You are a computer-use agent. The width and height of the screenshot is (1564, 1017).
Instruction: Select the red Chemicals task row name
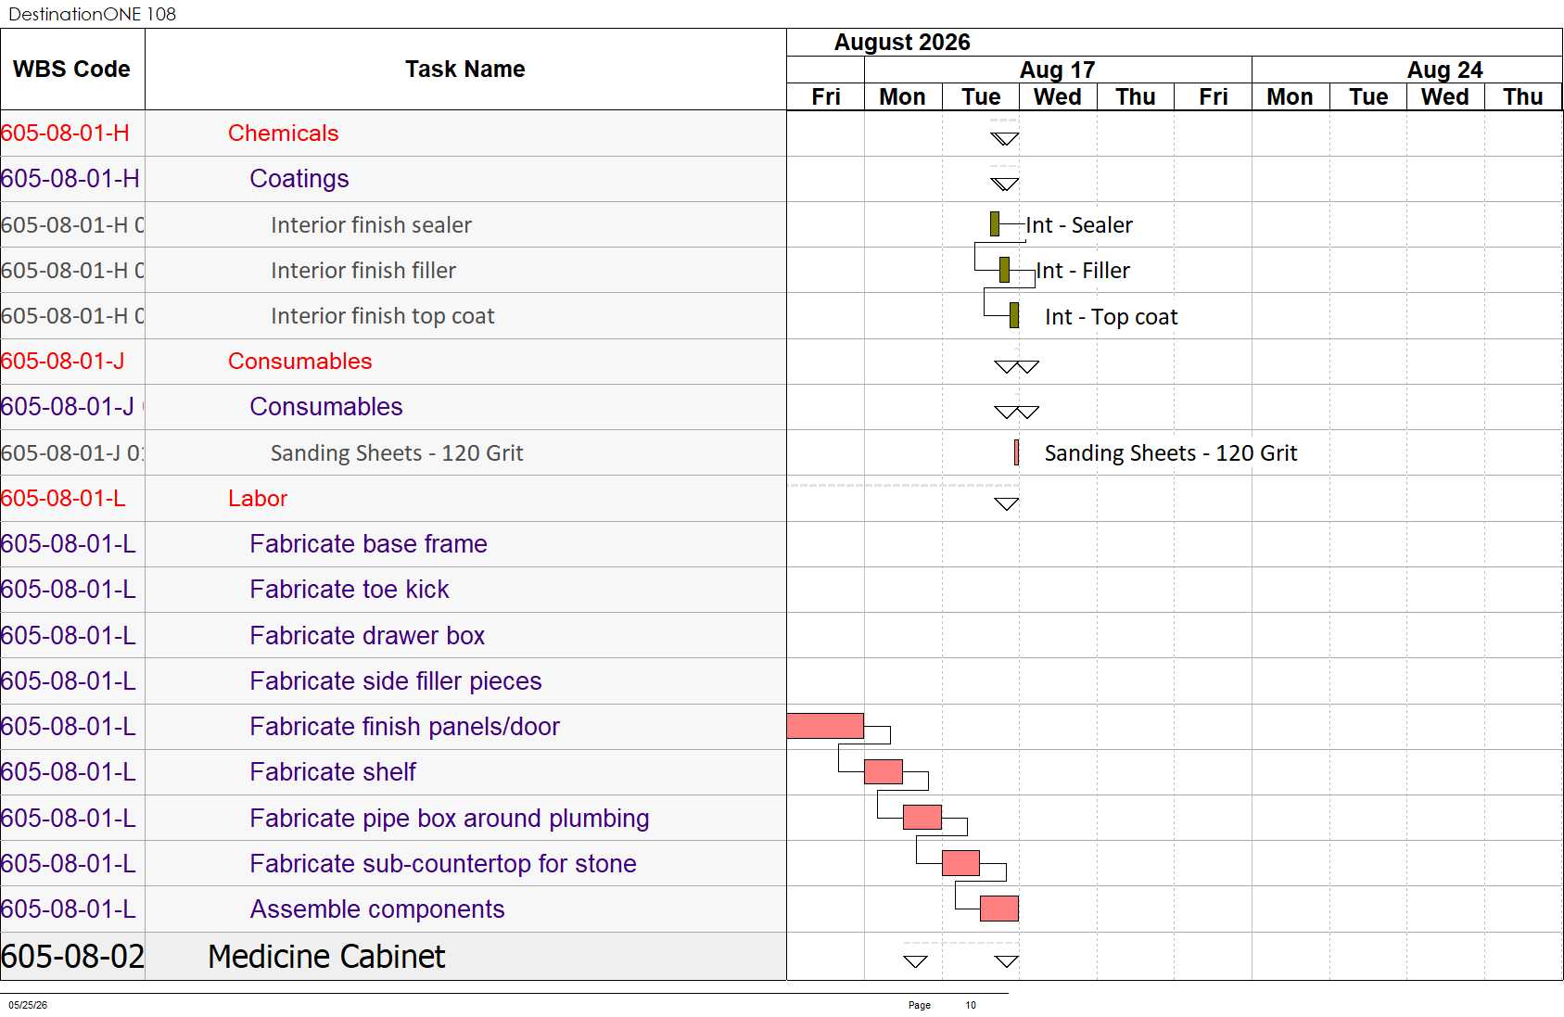pyautogui.click(x=284, y=133)
